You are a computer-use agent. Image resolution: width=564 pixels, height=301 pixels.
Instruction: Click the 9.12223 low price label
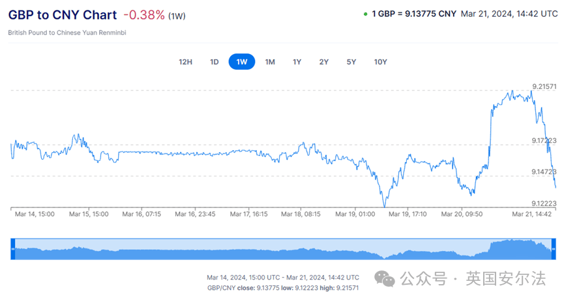[544, 203]
